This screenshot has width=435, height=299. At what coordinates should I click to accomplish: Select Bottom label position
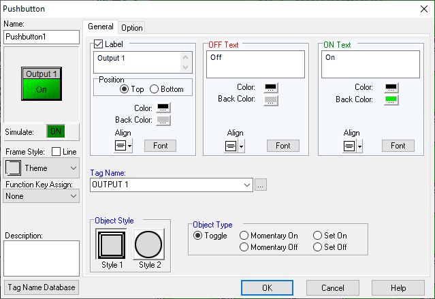coord(154,89)
